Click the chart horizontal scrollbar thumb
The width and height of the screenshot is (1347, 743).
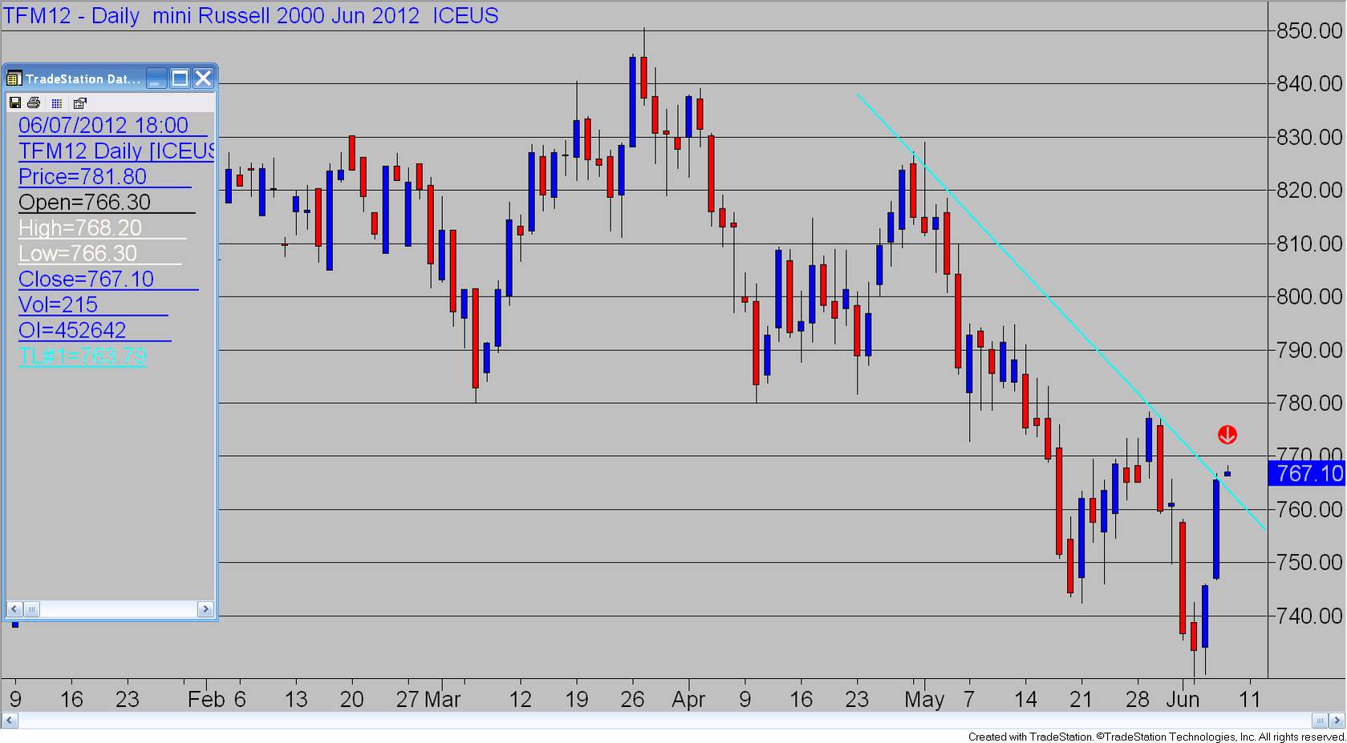(x=1320, y=720)
